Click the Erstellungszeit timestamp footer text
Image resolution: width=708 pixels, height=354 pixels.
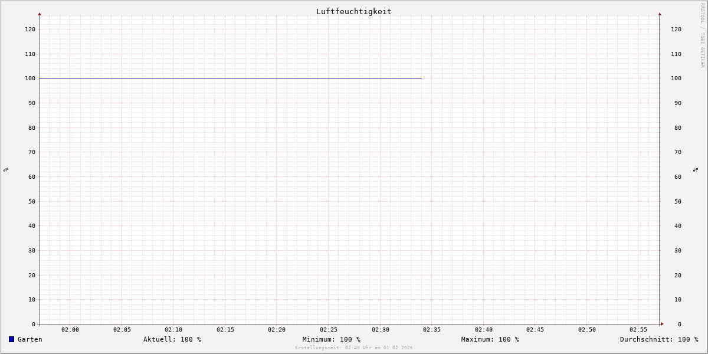tap(353, 348)
